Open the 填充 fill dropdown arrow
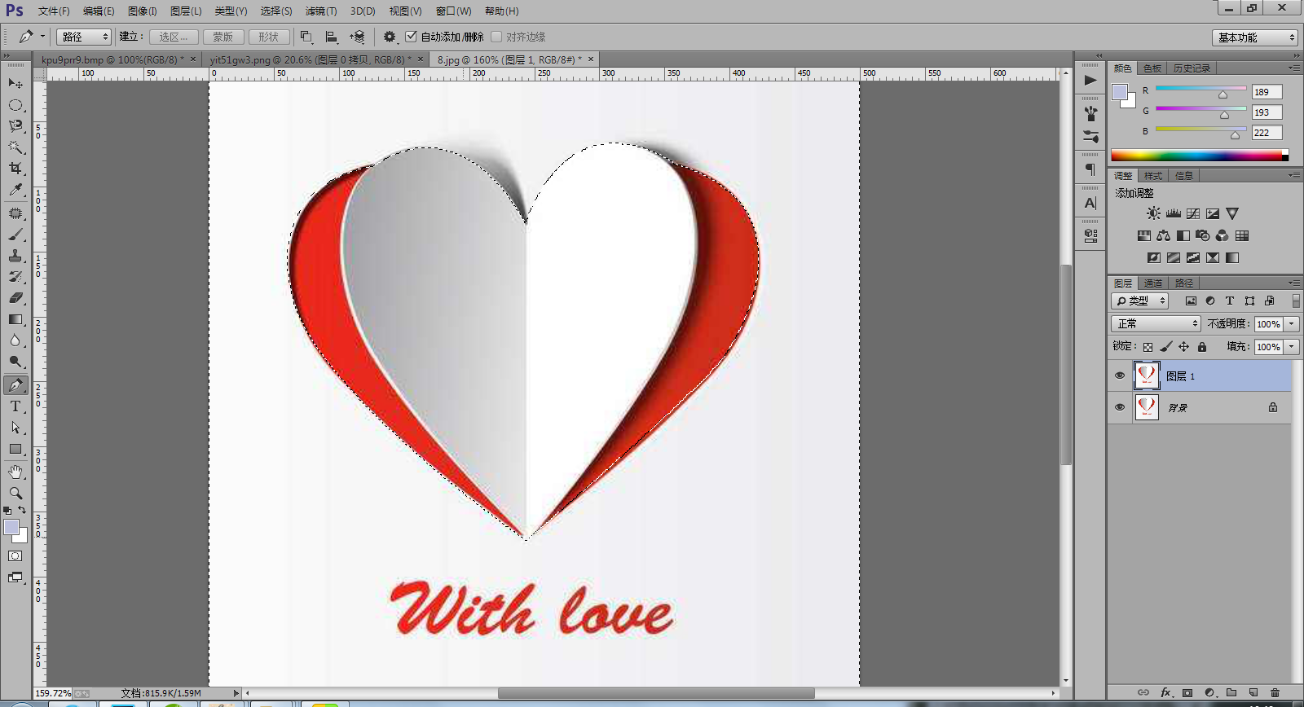 tap(1292, 347)
